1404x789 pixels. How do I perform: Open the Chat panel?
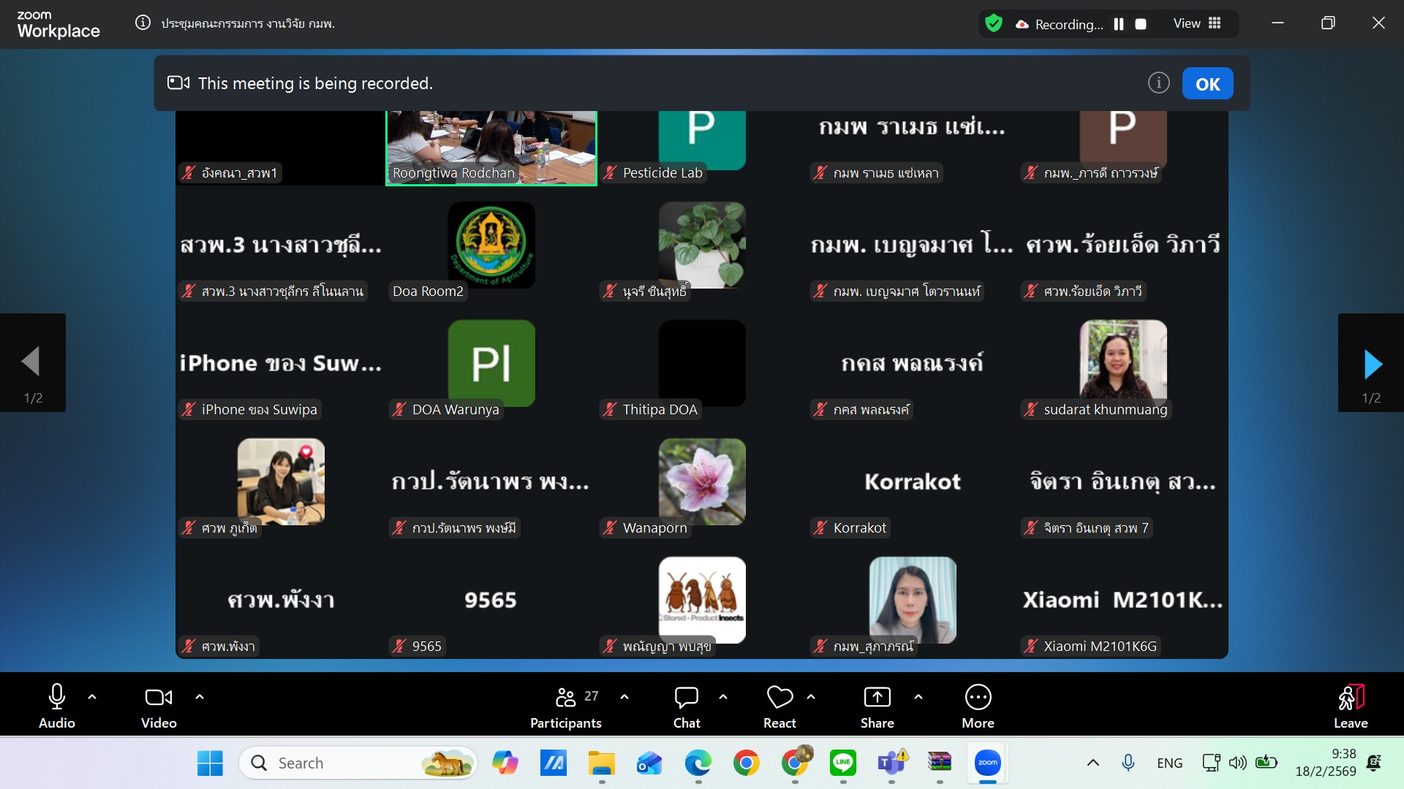click(x=686, y=706)
